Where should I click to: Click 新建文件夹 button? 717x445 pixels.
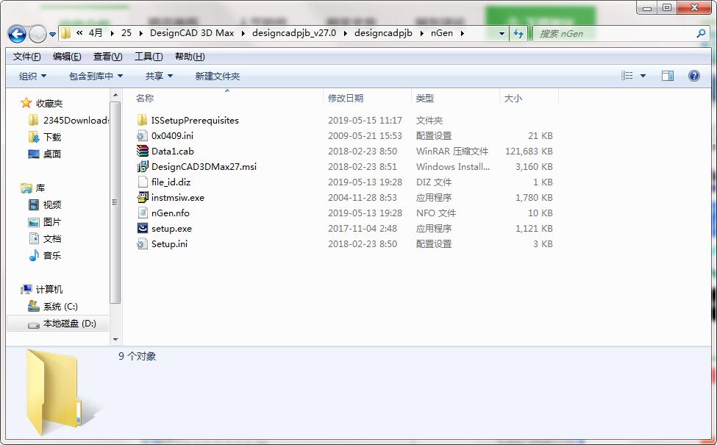pos(217,76)
